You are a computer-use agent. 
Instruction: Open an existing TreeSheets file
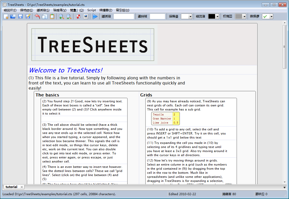click(x=13, y=16)
